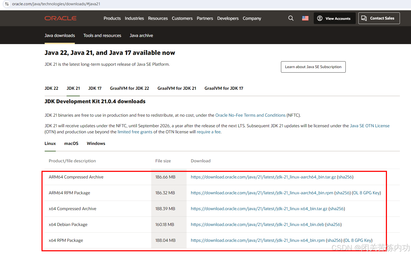Open OL 8 GPG Key for ARM64 RPM

(x=366, y=193)
